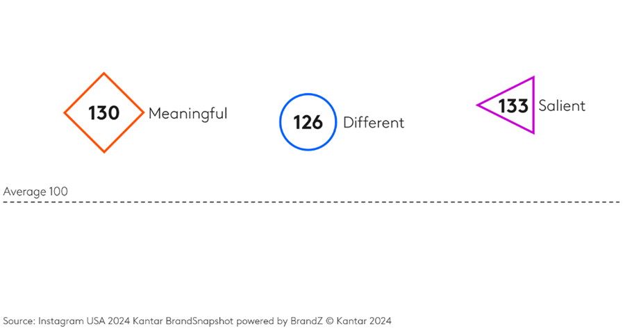Select the 133 score number
The image size is (625, 333).
pyautogui.click(x=513, y=106)
